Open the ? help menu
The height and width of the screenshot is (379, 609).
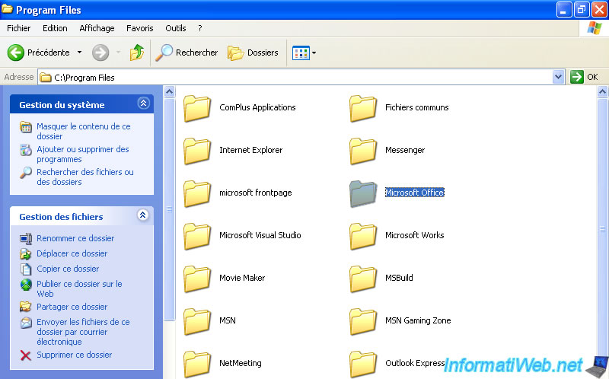click(x=200, y=28)
